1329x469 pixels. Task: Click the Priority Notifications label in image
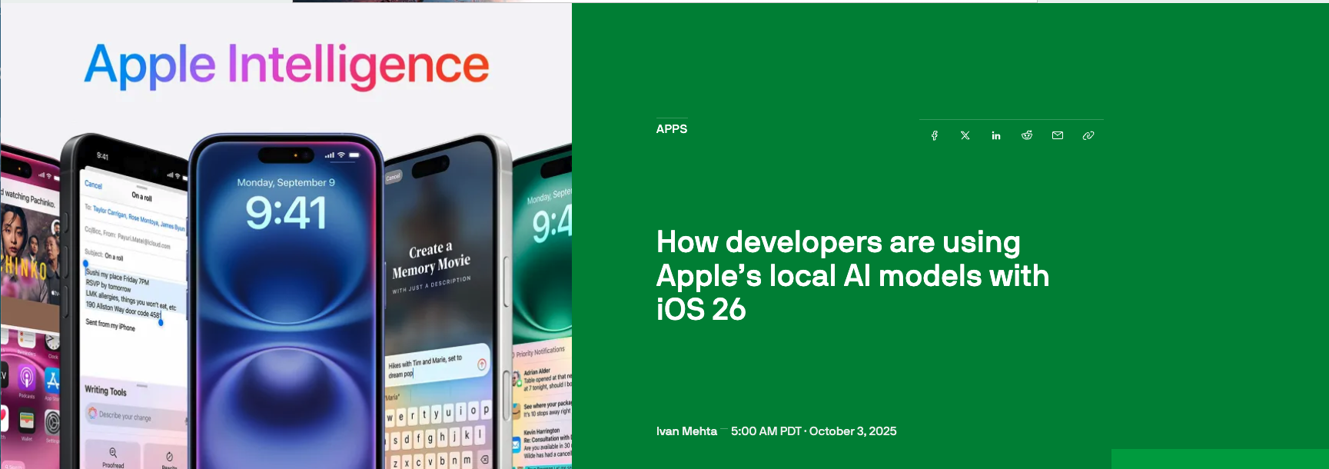(540, 352)
